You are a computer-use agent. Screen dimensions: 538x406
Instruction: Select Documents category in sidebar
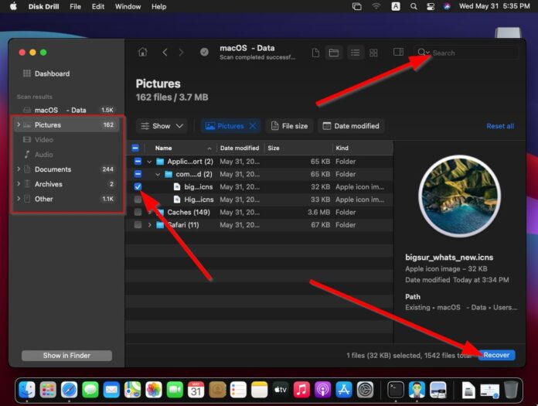(68, 169)
